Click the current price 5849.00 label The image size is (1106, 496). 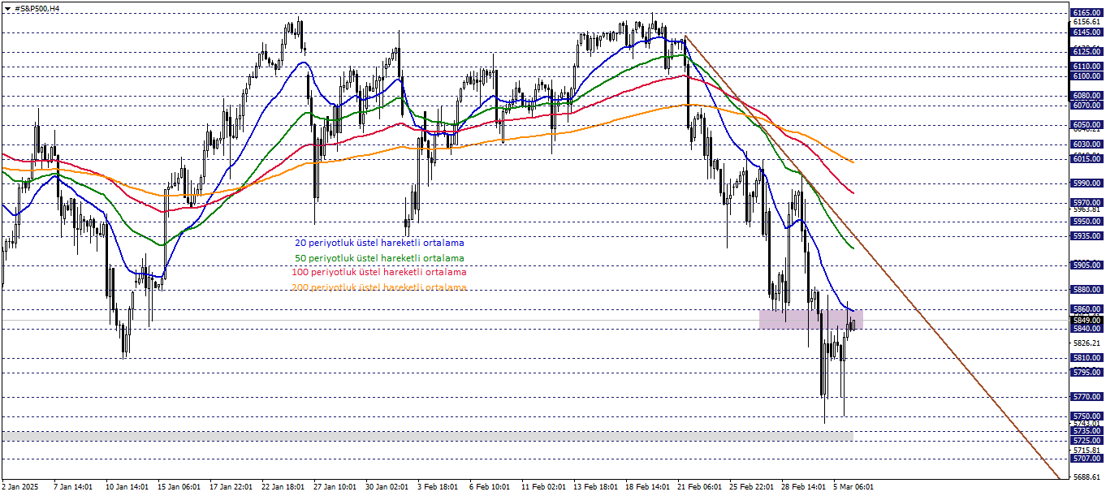pos(1087,320)
